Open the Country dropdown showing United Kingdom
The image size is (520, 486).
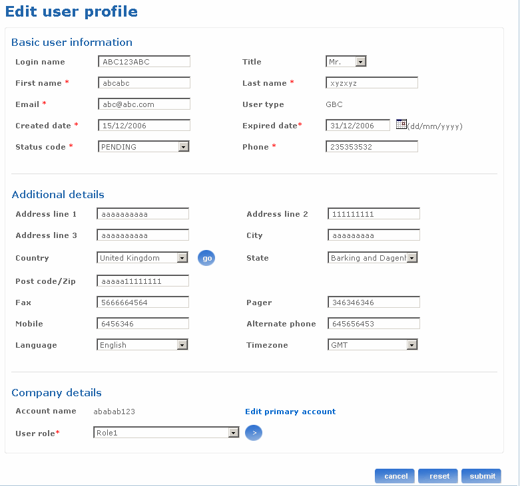142,258
